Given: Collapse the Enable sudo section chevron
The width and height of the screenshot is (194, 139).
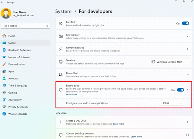Looking at the screenshot, I should (x=188, y=90).
